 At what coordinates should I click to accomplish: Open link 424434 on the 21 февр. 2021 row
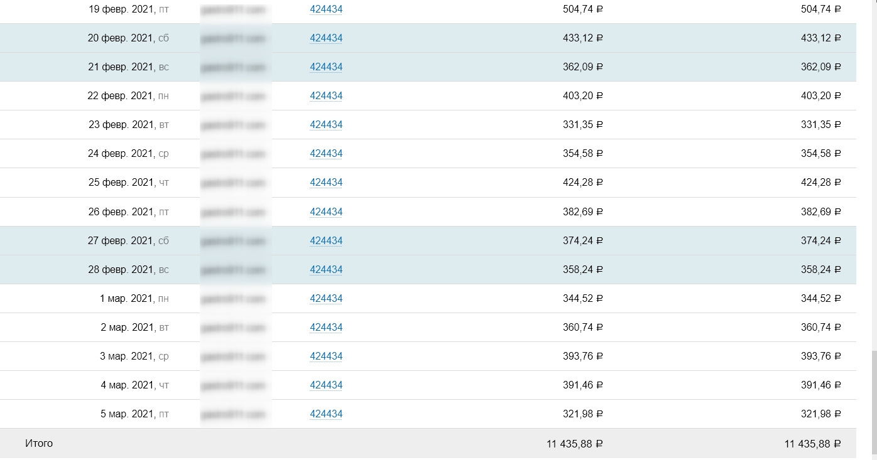[326, 67]
